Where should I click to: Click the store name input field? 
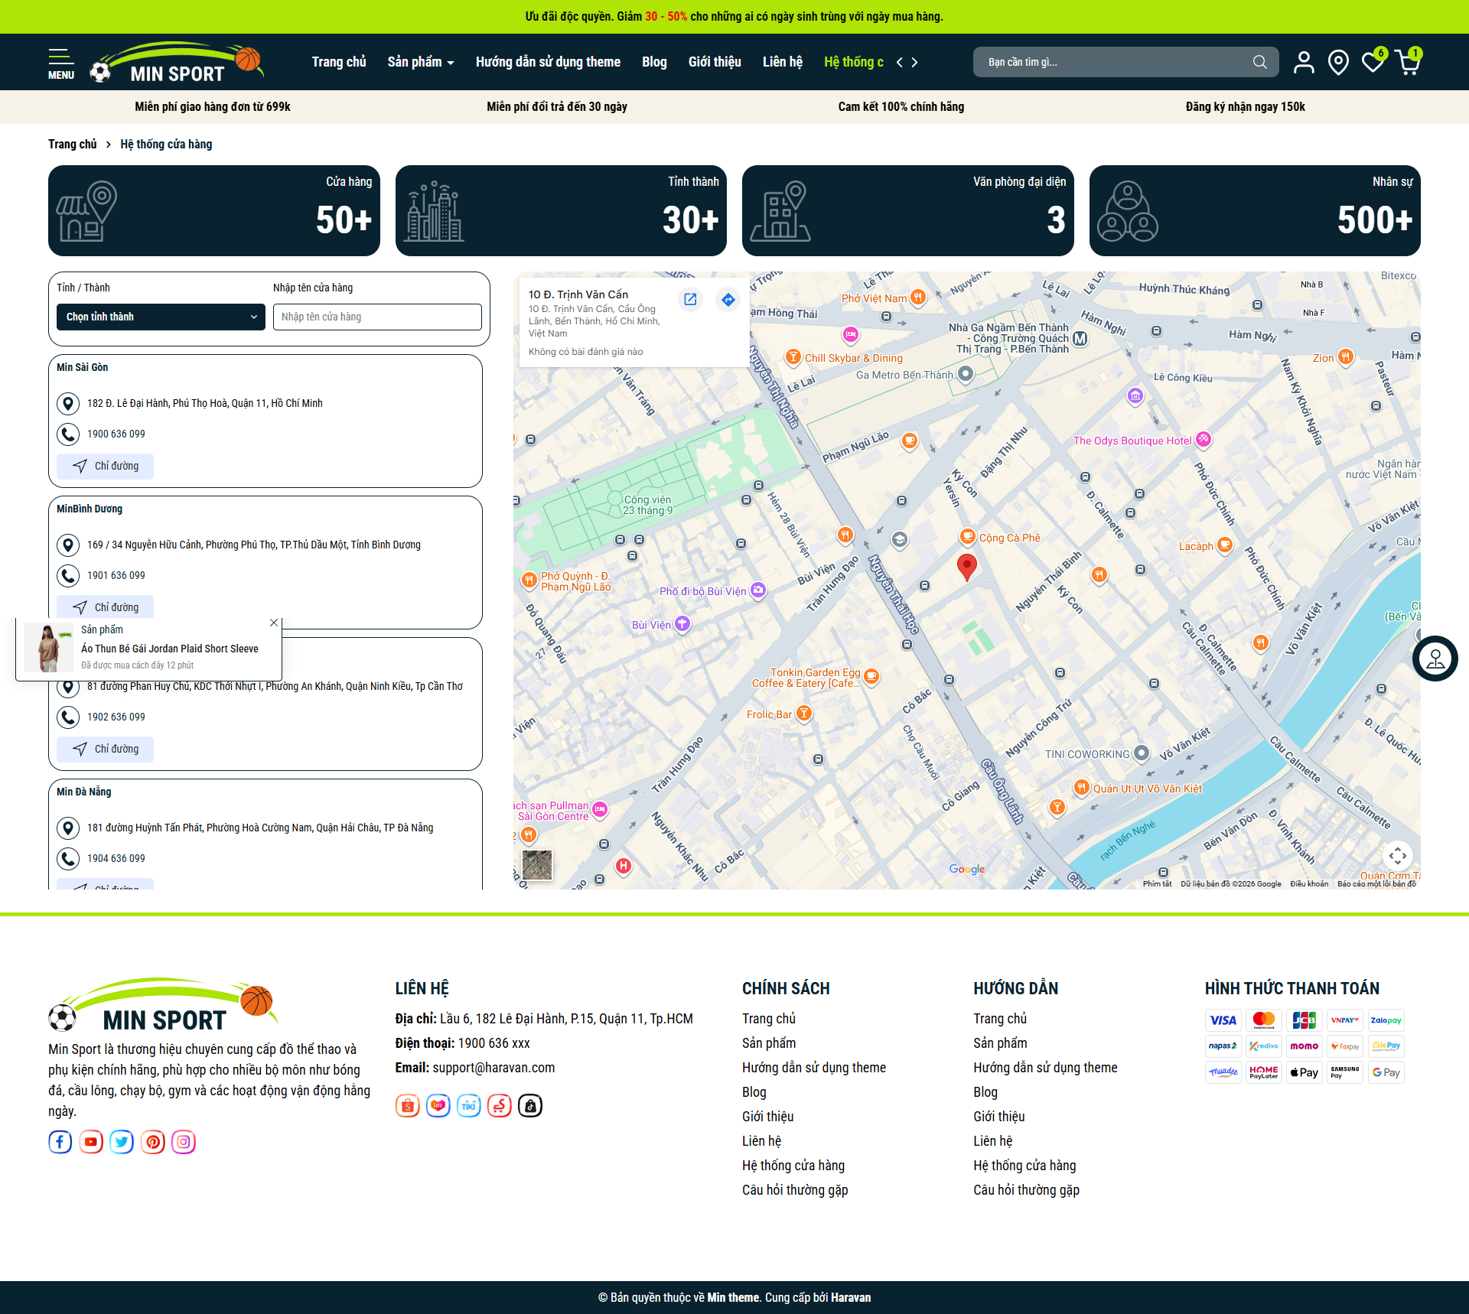point(377,317)
